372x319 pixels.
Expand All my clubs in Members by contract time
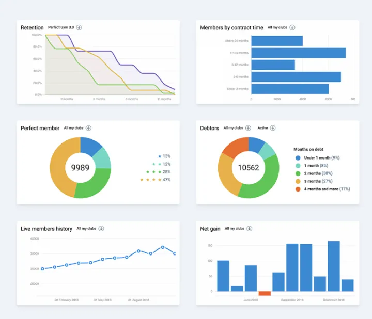(292, 27)
